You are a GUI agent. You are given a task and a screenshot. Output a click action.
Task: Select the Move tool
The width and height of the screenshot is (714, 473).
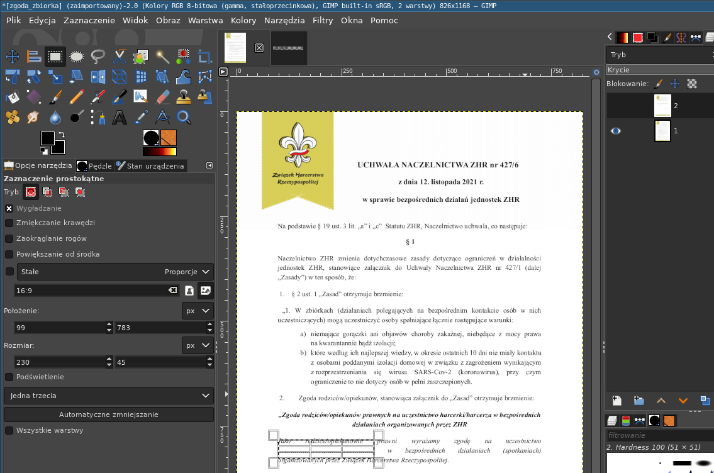tap(13, 57)
